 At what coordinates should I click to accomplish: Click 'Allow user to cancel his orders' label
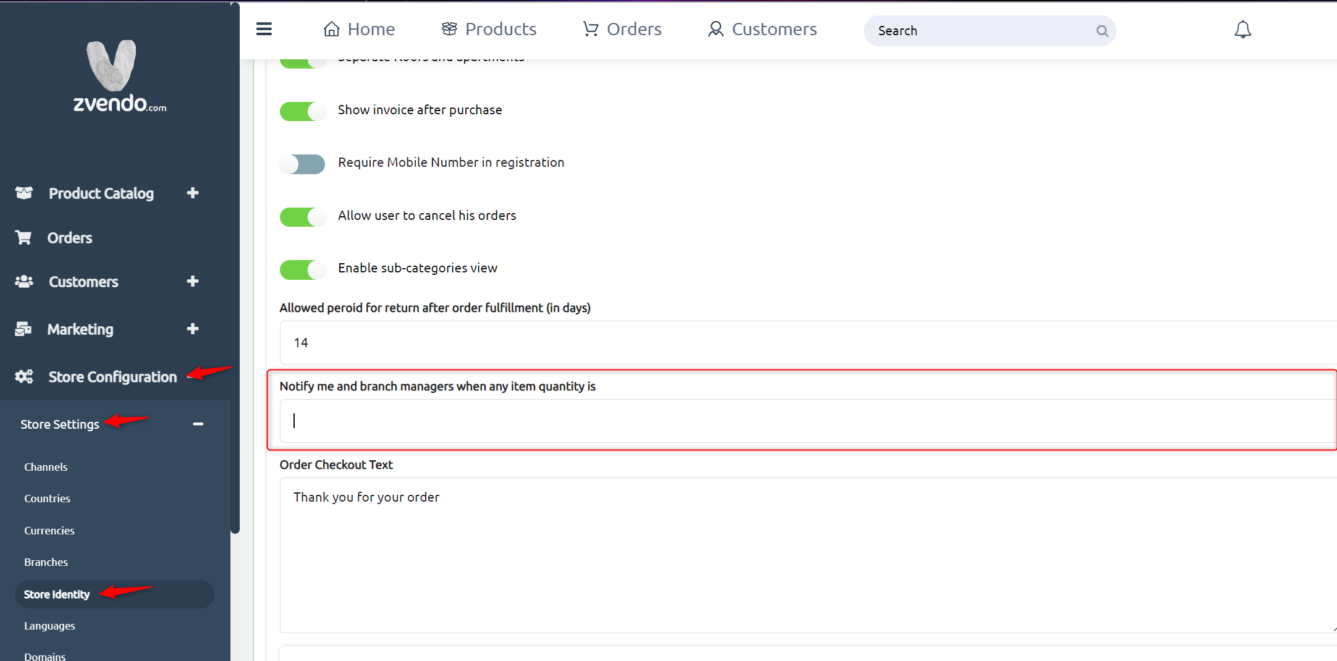click(427, 216)
